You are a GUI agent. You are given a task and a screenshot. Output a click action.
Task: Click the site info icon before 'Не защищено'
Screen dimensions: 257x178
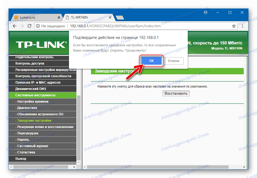[38, 26]
